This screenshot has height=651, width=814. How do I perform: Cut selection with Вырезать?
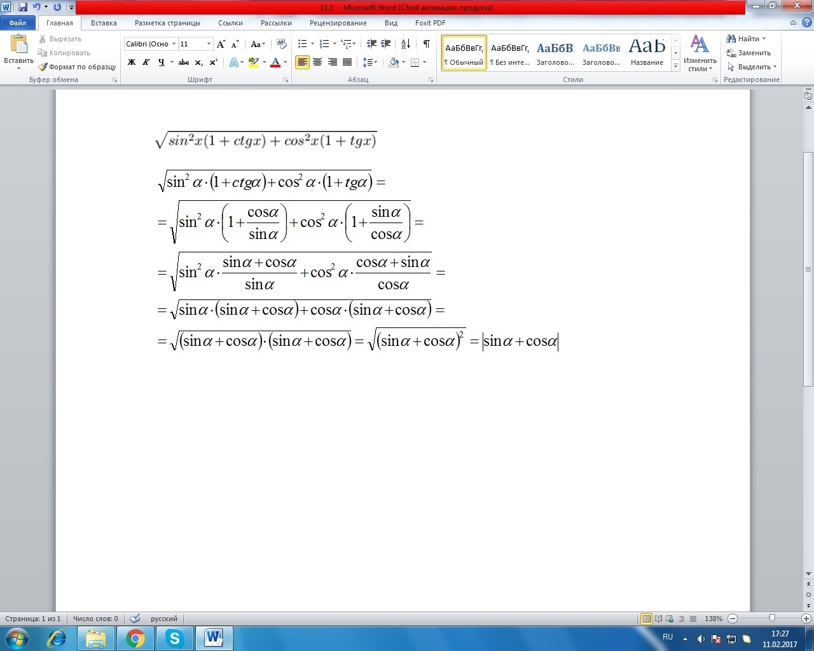(x=60, y=39)
